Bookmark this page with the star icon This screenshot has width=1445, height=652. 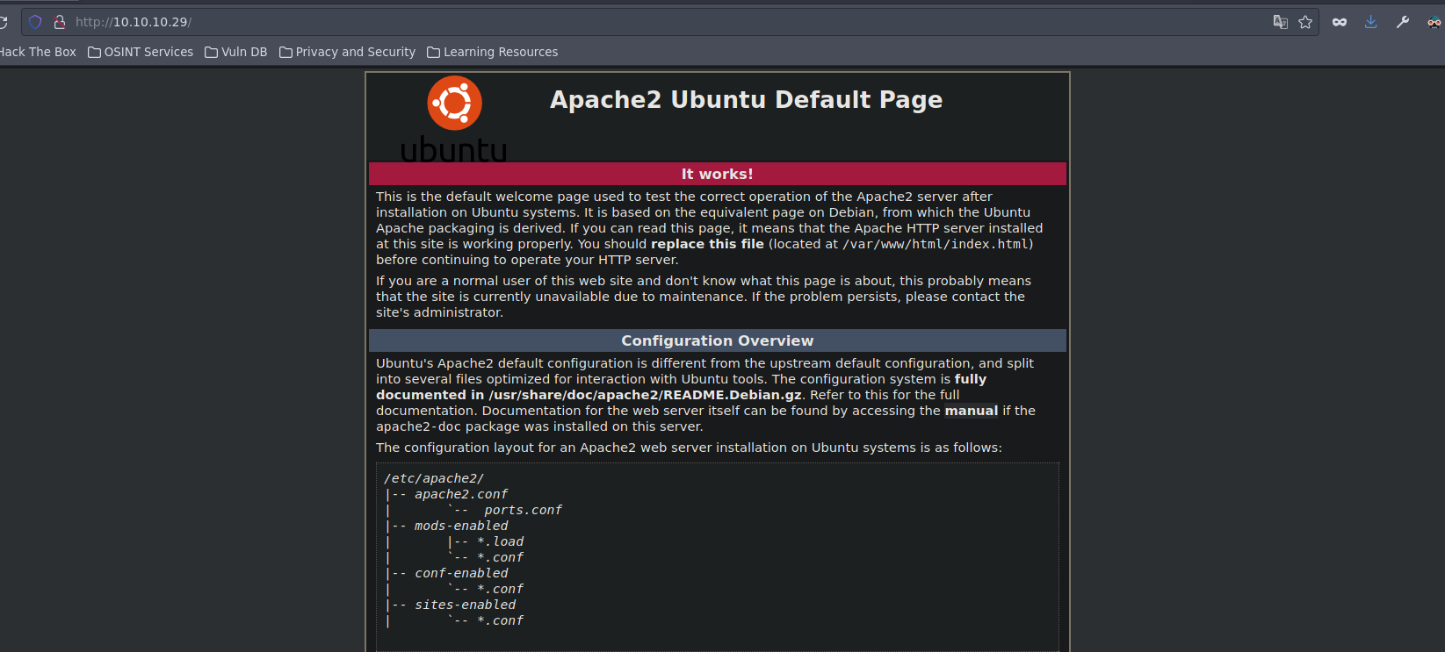pyautogui.click(x=1305, y=22)
